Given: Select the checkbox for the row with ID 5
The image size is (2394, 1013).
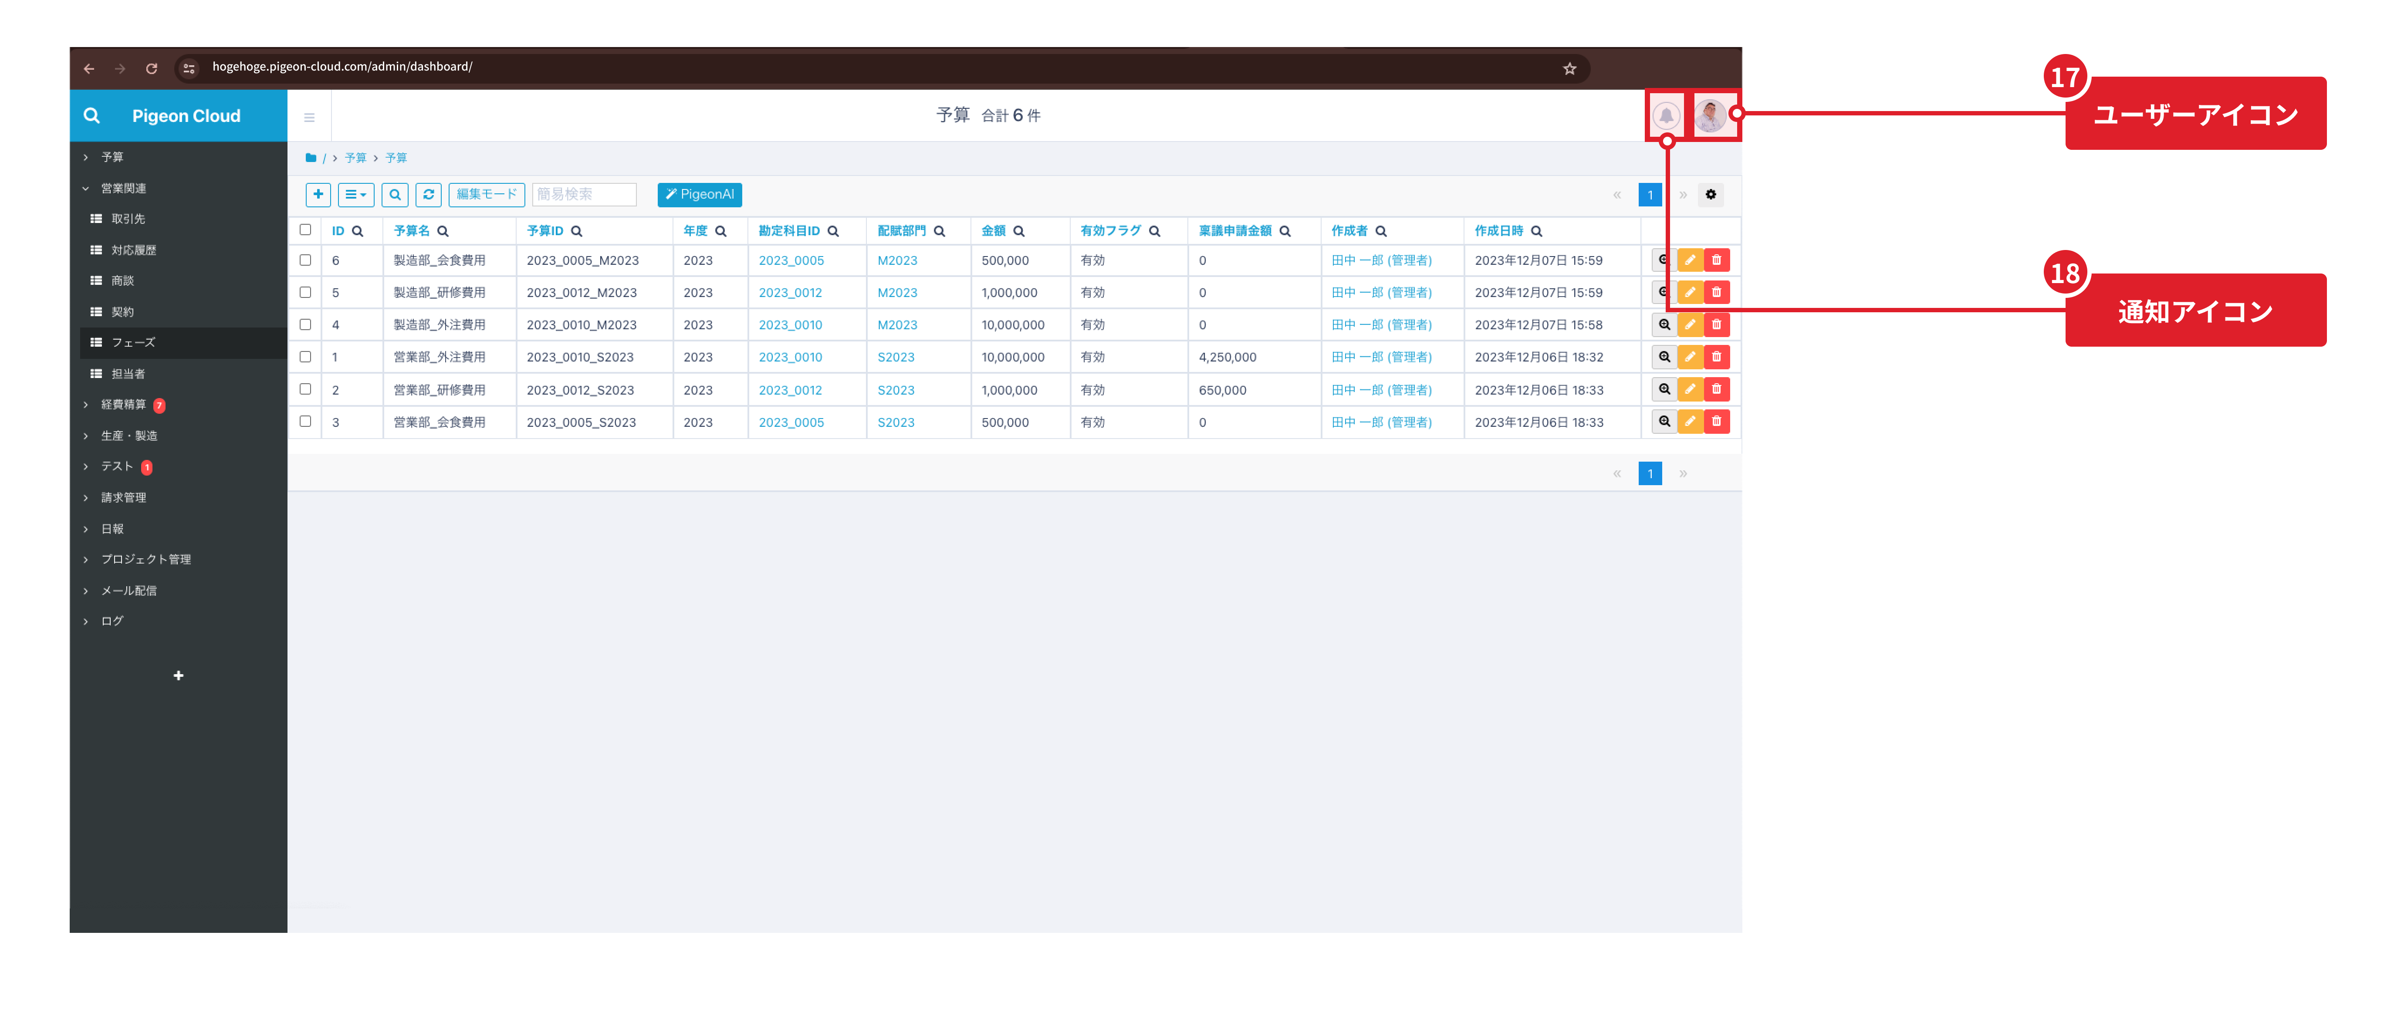Looking at the screenshot, I should (x=305, y=292).
